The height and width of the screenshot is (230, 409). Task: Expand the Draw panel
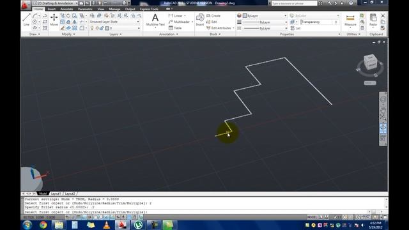click(x=35, y=34)
